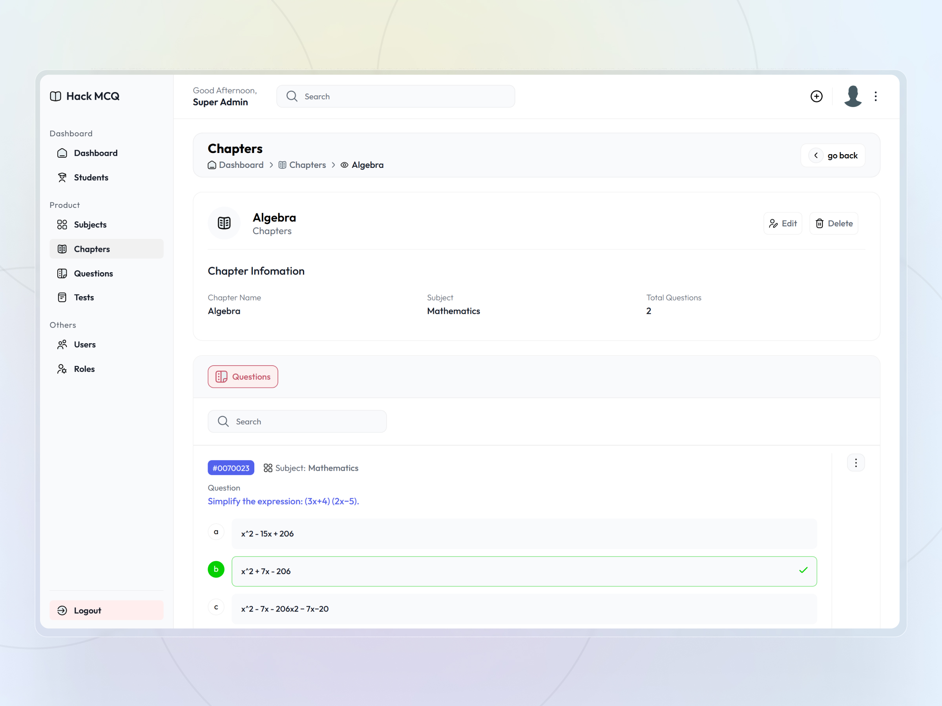Open the user avatar in the top-right
Viewport: 942px width, 706px height.
click(x=853, y=96)
